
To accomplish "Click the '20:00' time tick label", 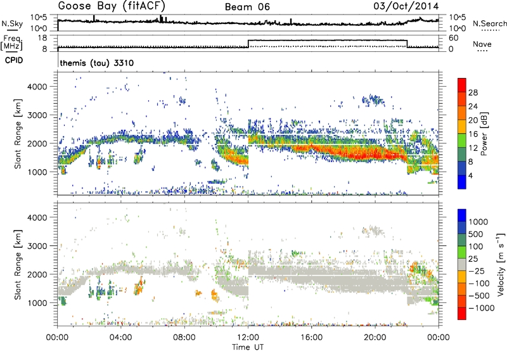I will pos(375,338).
